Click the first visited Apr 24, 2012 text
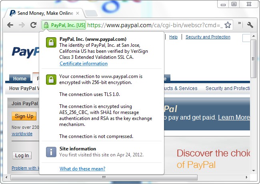The width and height of the screenshot is (260, 184). (101, 155)
